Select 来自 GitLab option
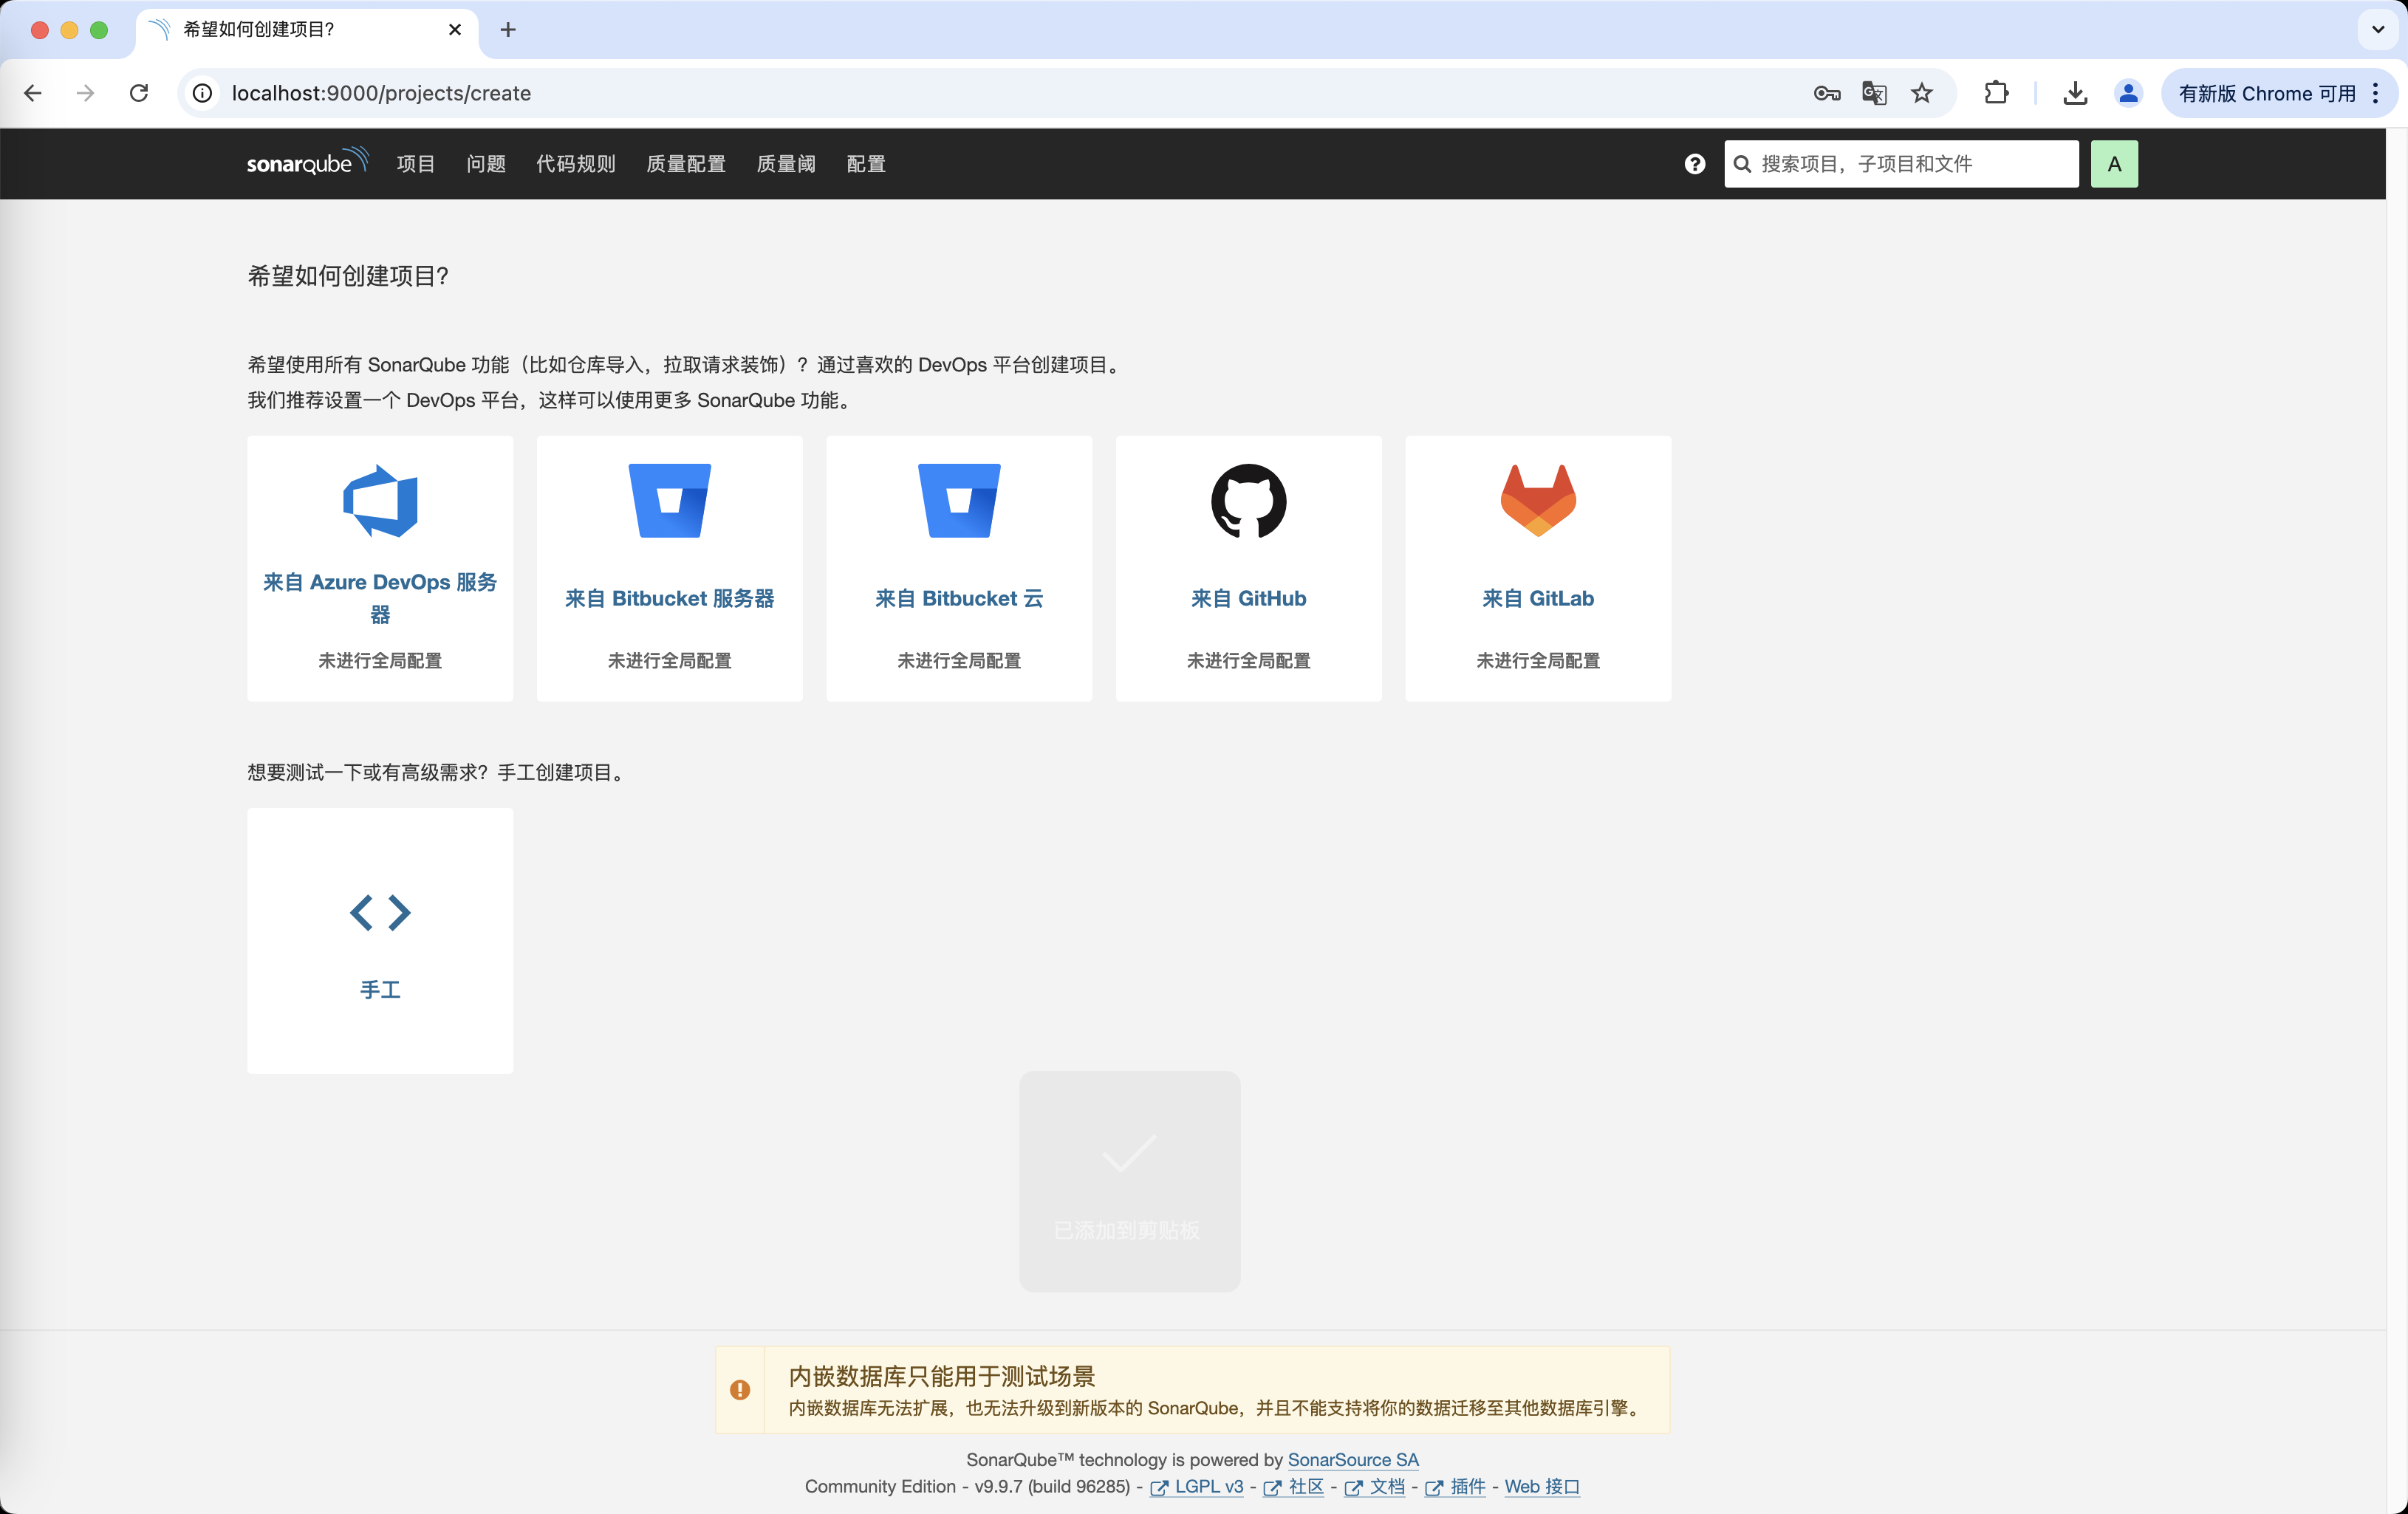This screenshot has height=1514, width=2408. coord(1538,568)
